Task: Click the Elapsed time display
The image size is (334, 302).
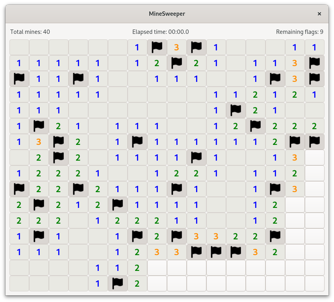Action: [x=160, y=32]
